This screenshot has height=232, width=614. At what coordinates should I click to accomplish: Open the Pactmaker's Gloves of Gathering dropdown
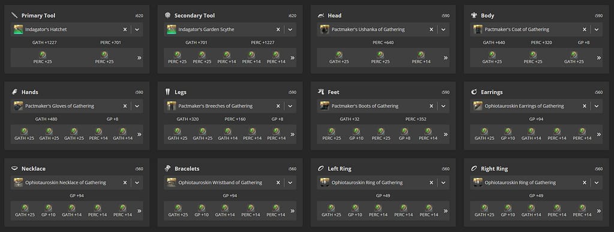point(137,106)
